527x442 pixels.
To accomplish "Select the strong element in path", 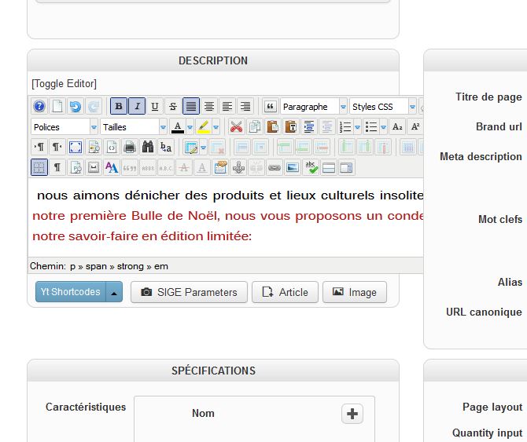I will tap(131, 266).
